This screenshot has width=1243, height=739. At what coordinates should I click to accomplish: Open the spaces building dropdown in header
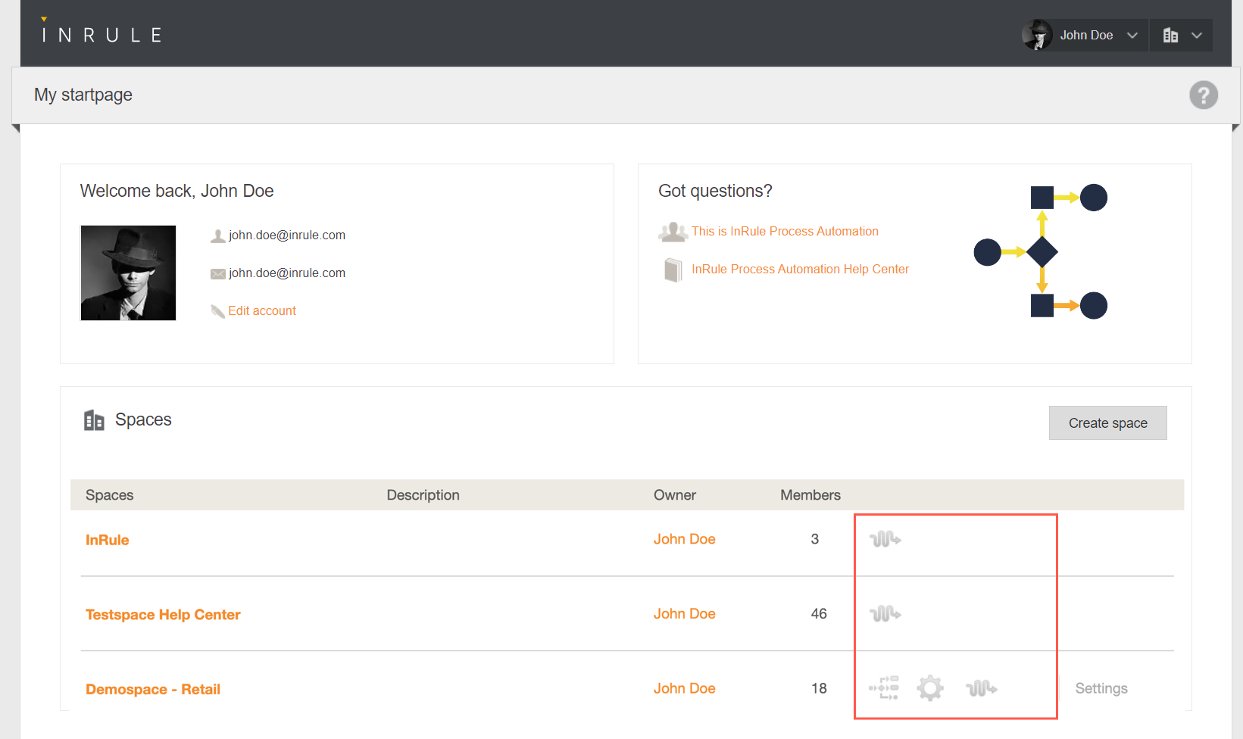1182,36
